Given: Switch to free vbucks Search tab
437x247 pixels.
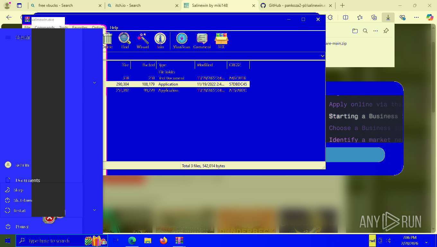Looking at the screenshot, I should click(x=66, y=5).
